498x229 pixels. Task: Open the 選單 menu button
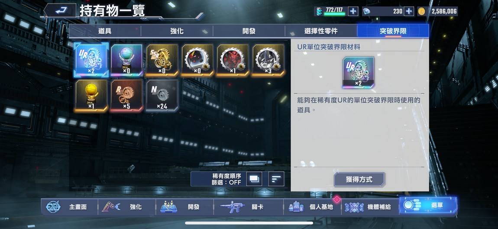(x=428, y=206)
